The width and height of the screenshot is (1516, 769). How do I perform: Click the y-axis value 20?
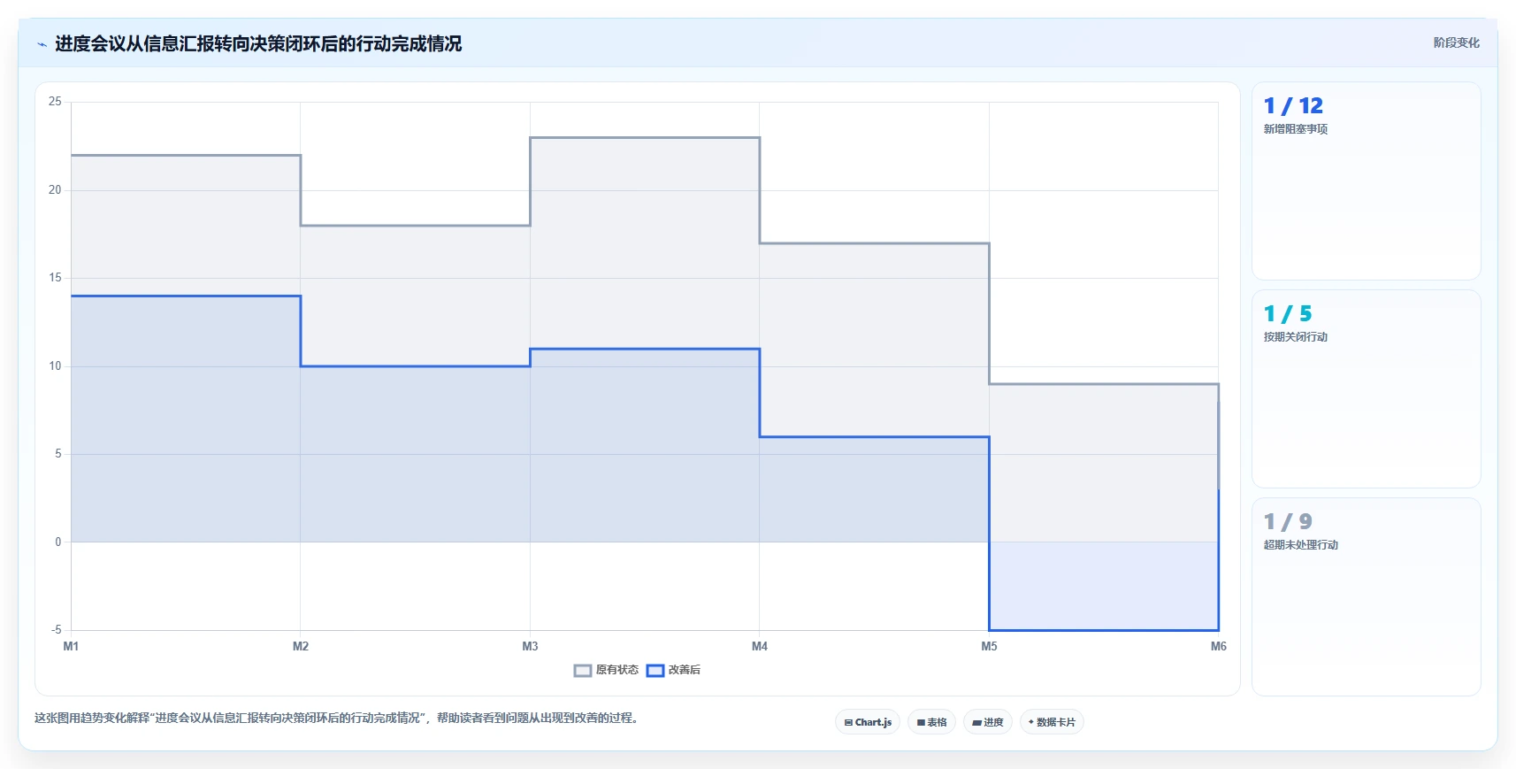[x=55, y=190]
